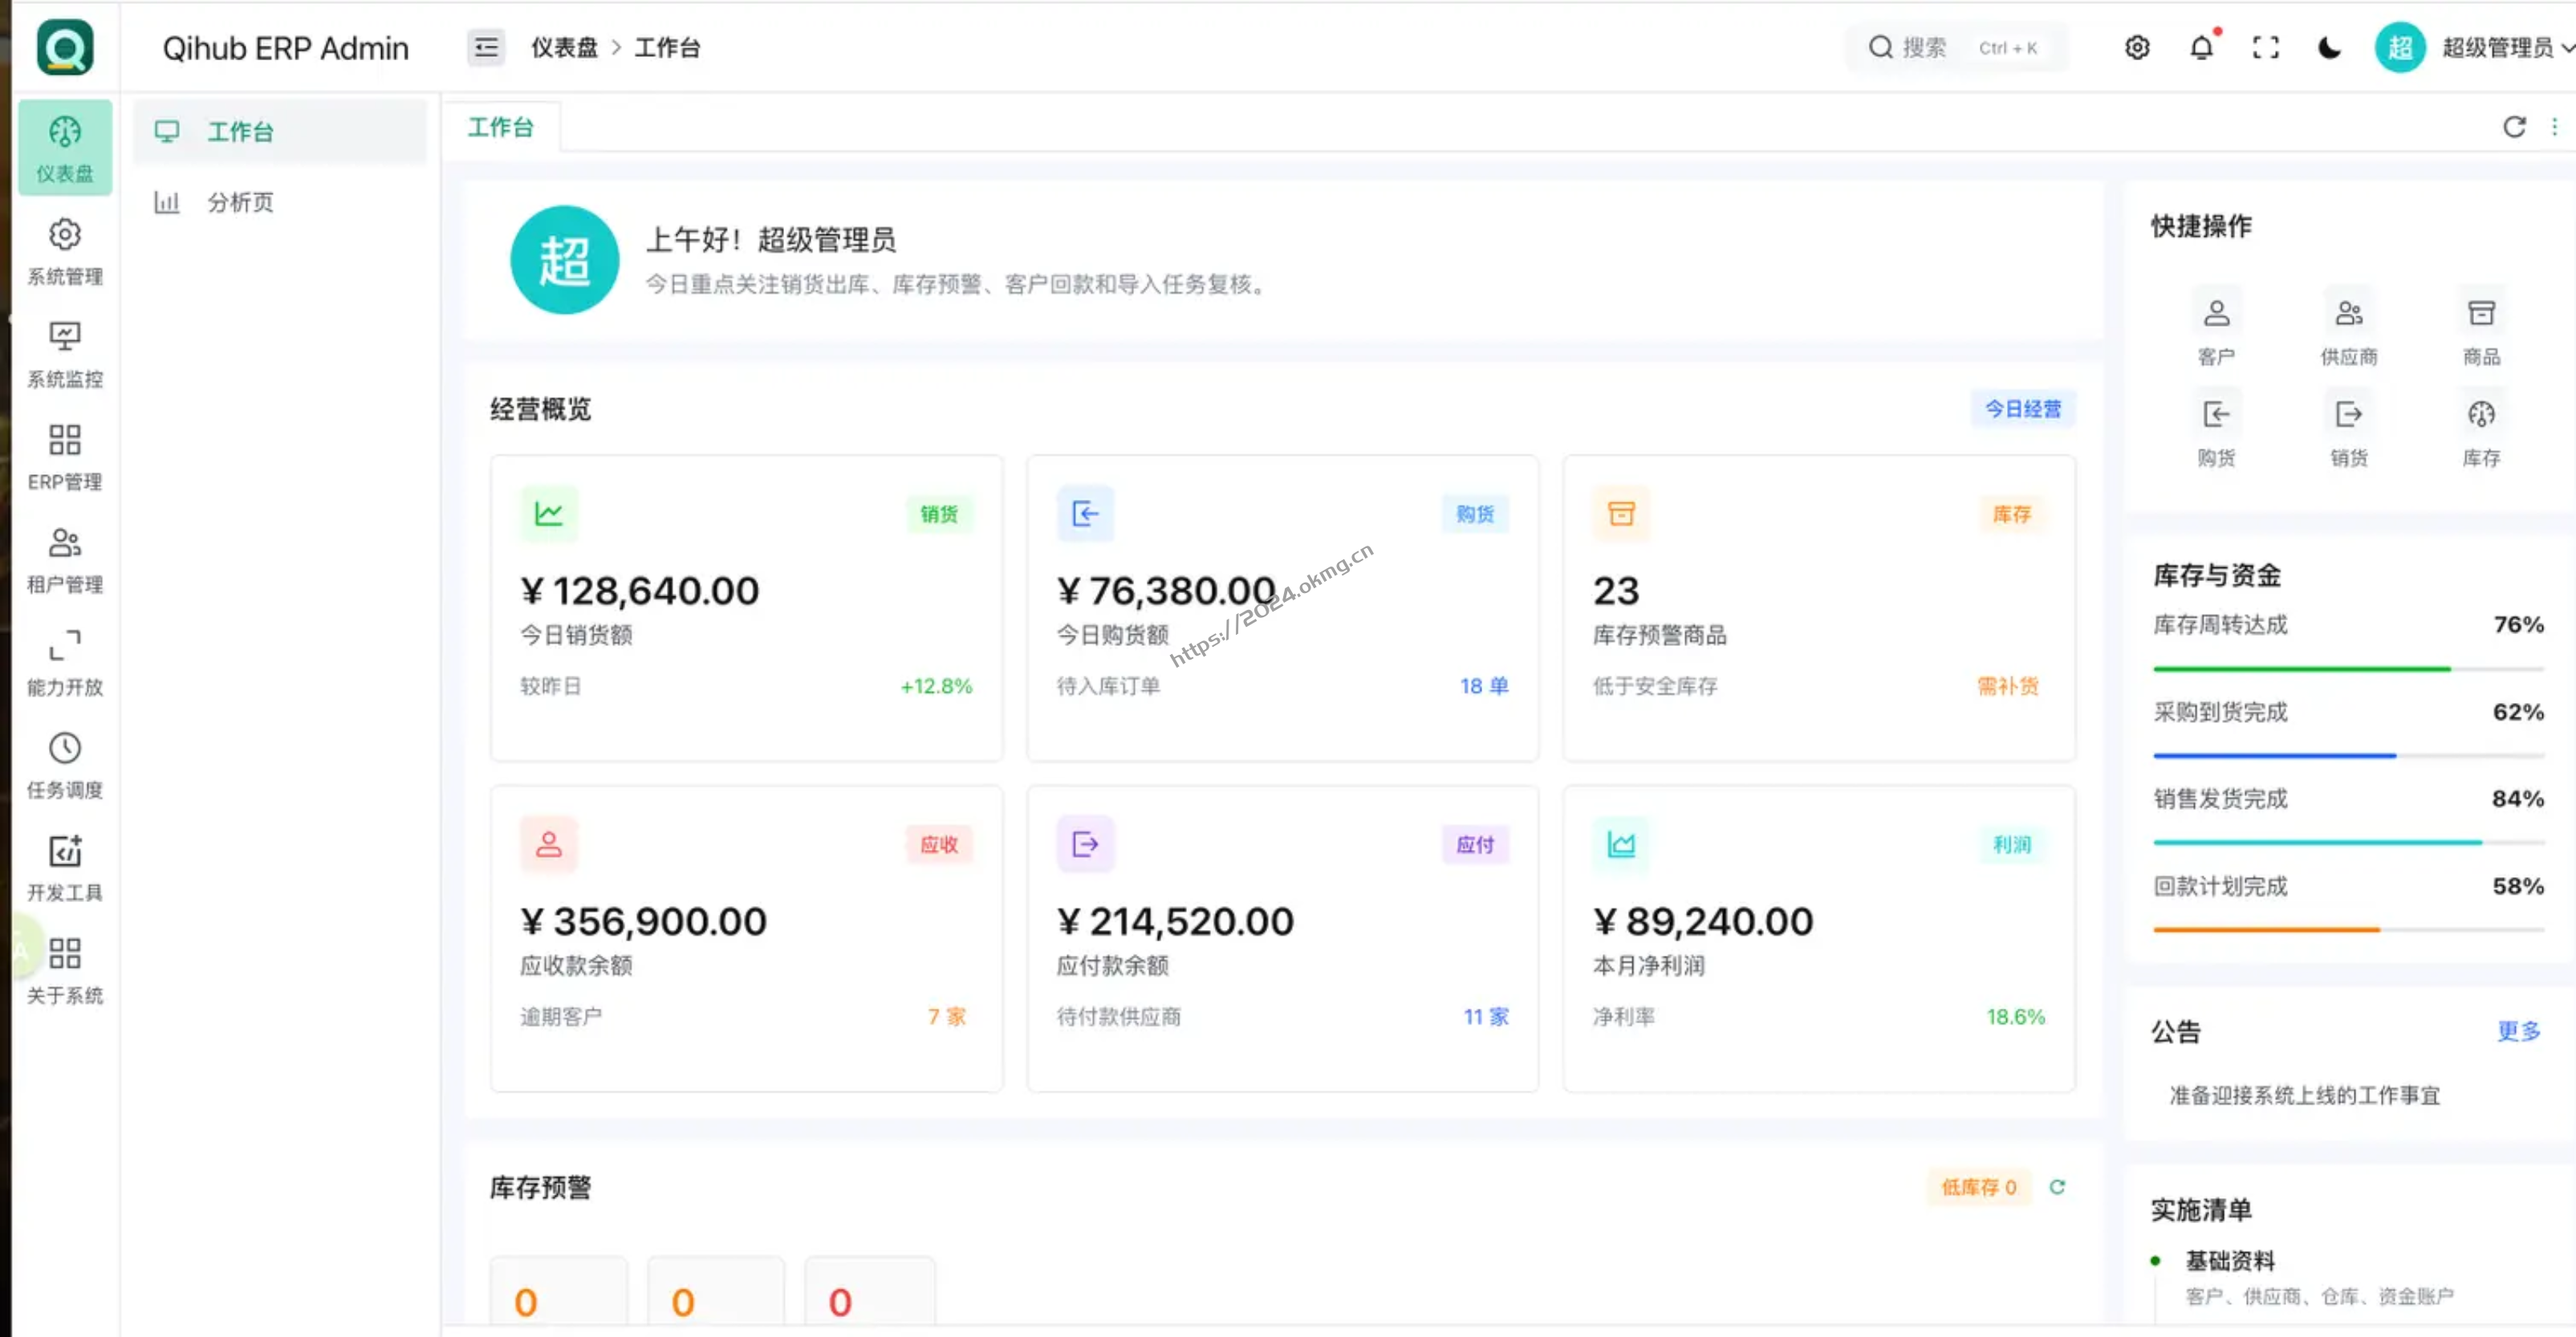Open the settings gear in header

(2137, 47)
